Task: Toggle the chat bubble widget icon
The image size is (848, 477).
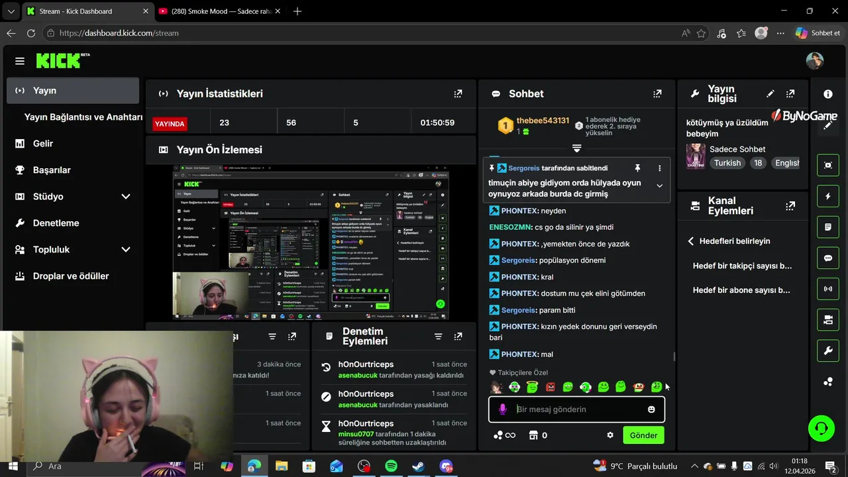Action: tap(828, 258)
